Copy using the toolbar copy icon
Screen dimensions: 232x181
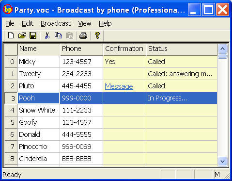pos(58,35)
